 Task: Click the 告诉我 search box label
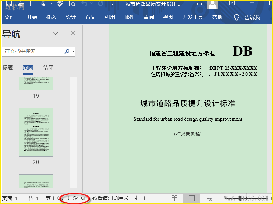click(252, 18)
